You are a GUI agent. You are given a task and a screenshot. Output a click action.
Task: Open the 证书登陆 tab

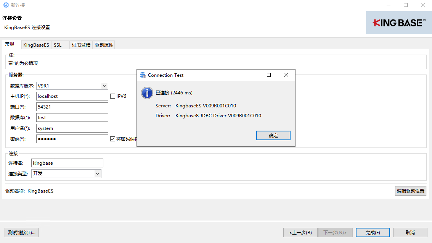tap(81, 45)
